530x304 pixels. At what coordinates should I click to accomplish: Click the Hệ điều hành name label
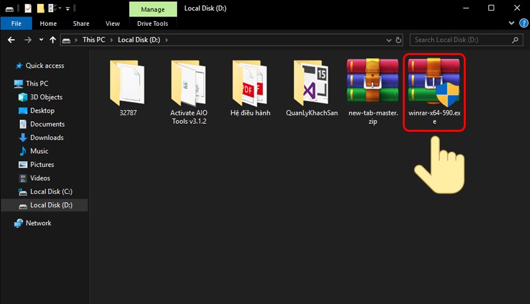[250, 113]
